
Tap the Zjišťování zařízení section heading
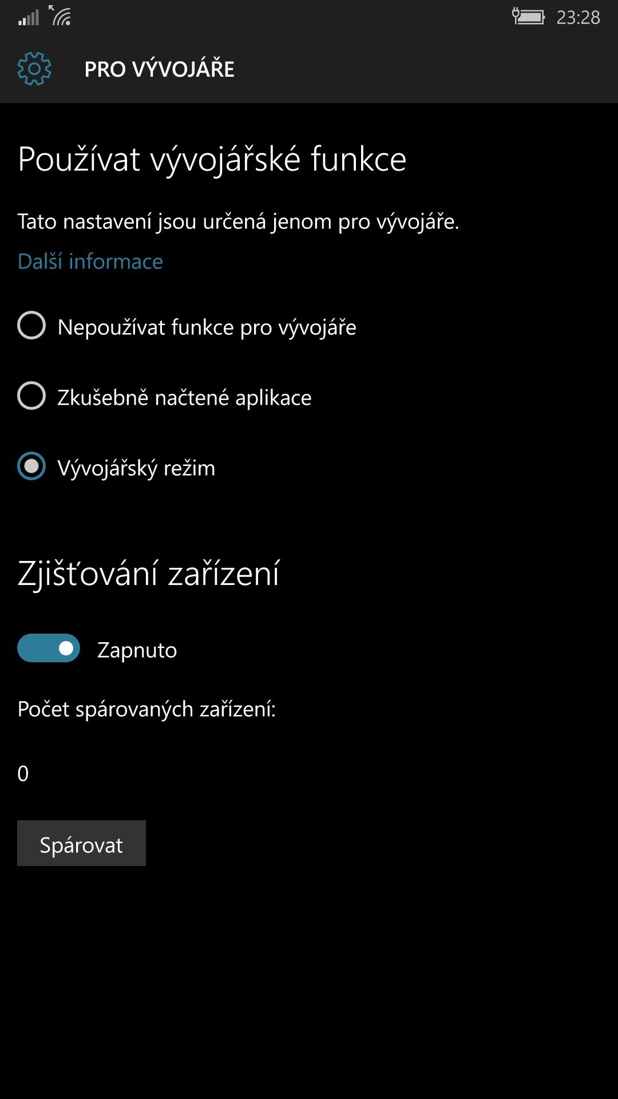(x=149, y=574)
